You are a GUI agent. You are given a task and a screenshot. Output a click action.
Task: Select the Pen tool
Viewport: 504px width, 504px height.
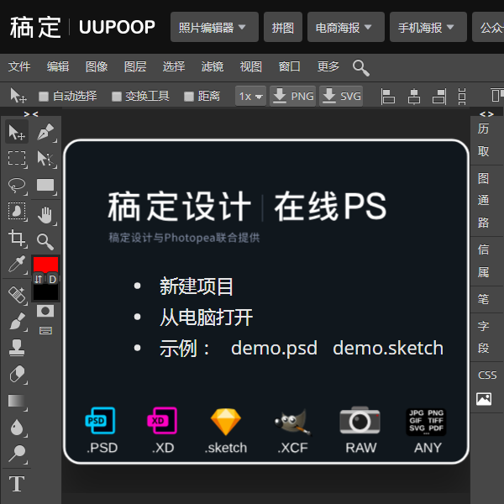point(45,132)
